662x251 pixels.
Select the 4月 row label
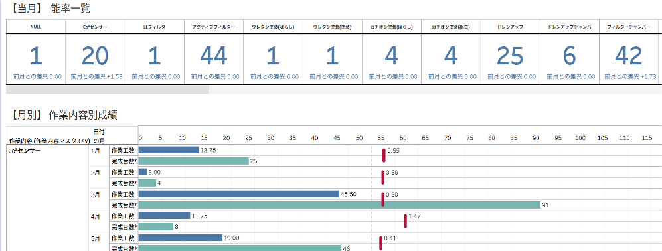click(95, 216)
